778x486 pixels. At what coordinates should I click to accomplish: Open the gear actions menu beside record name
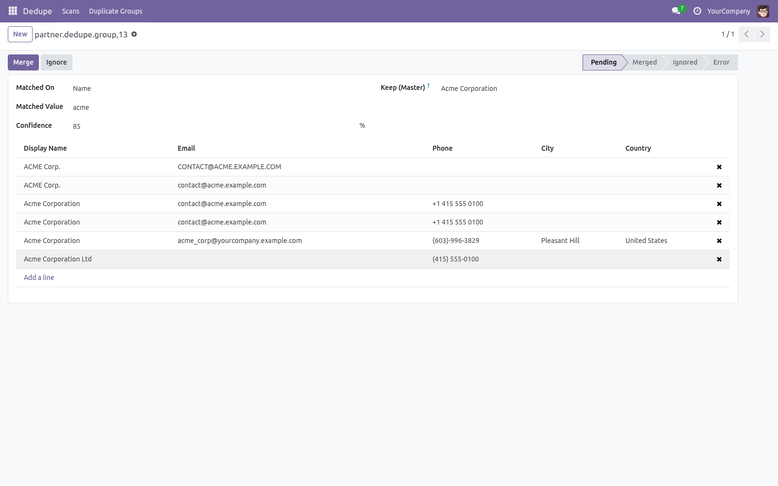click(x=134, y=34)
